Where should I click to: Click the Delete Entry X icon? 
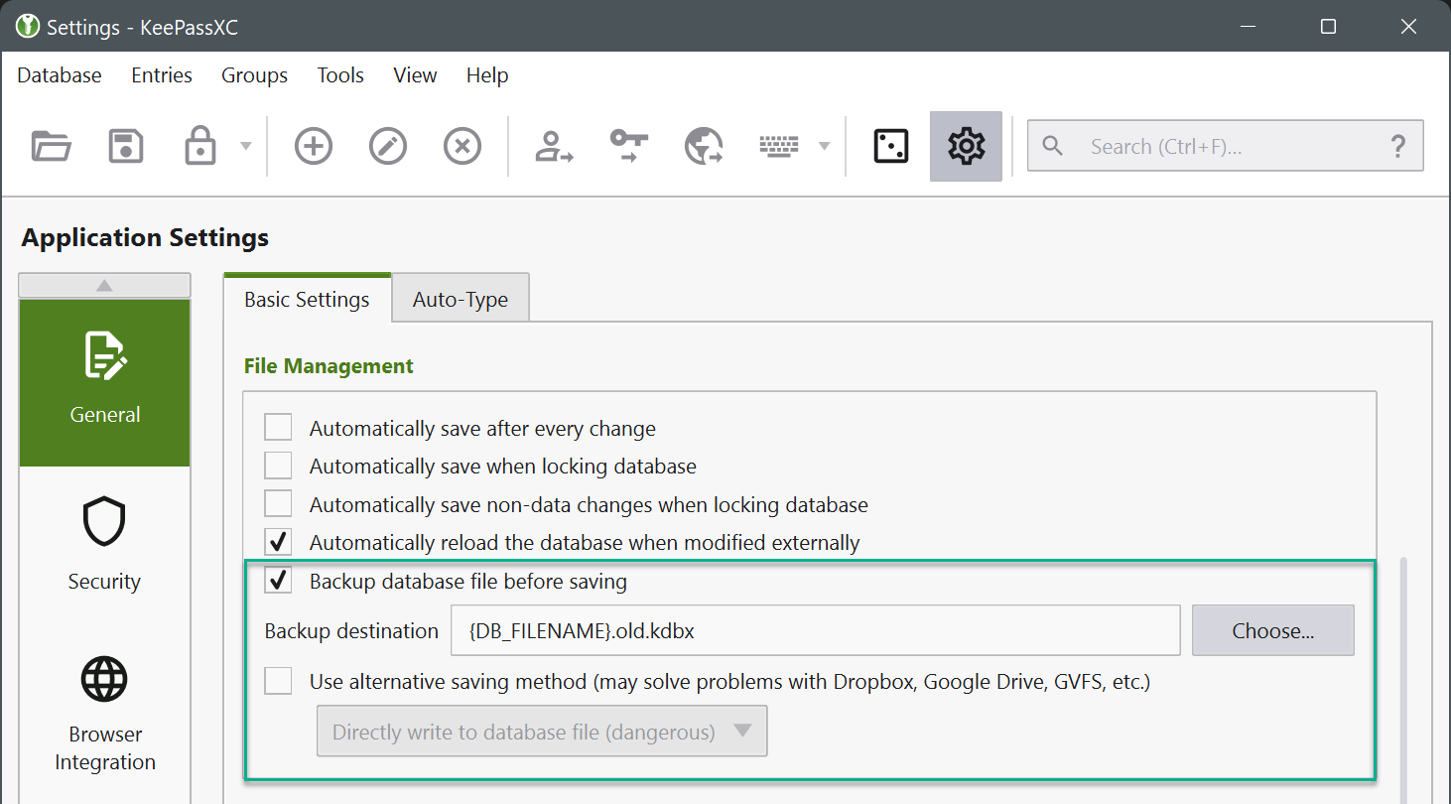[462, 147]
